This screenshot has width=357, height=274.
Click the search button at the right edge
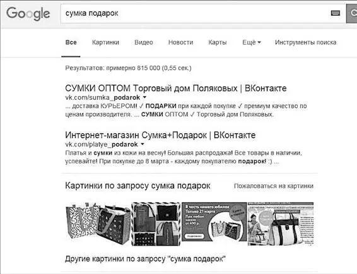coord(352,13)
